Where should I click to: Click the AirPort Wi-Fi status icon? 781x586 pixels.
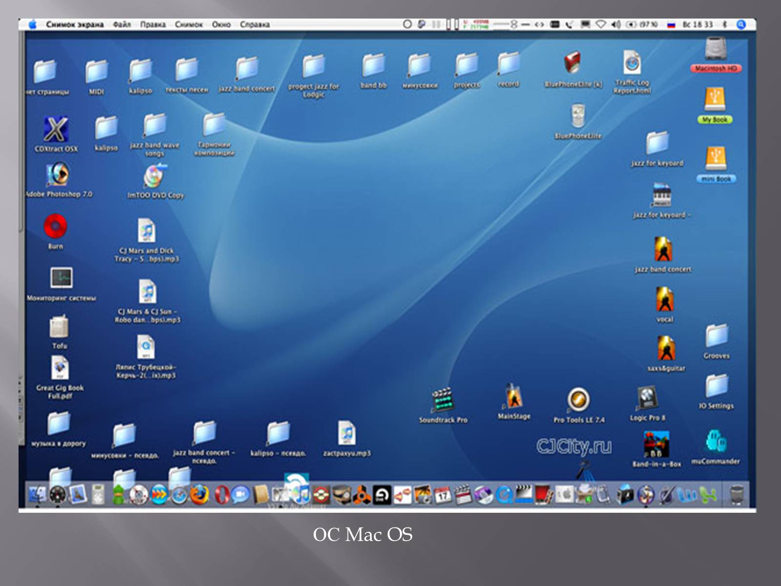click(x=601, y=24)
